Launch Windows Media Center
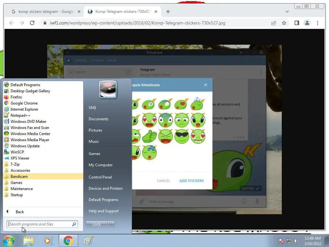 click(30, 133)
